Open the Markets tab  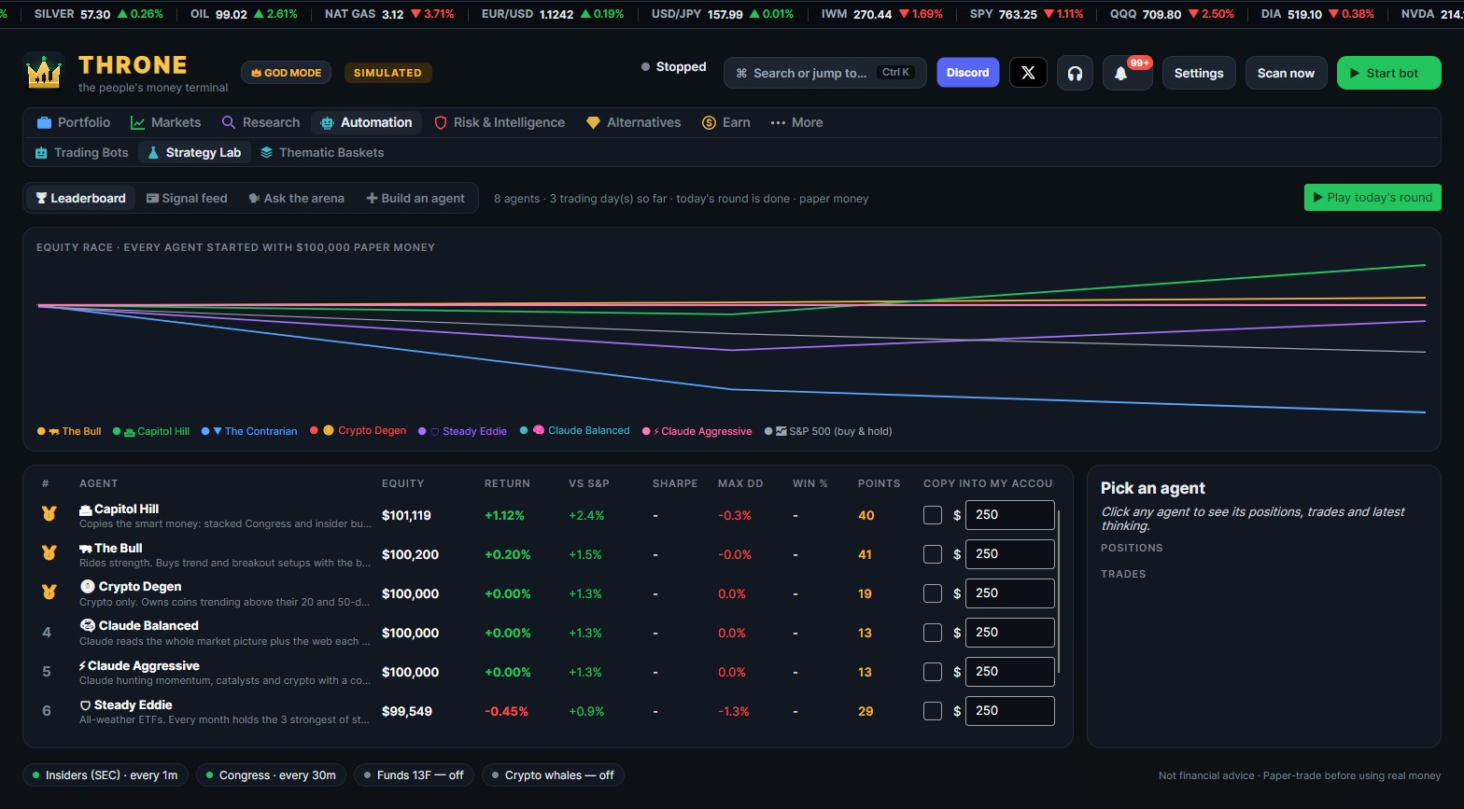[x=165, y=122]
